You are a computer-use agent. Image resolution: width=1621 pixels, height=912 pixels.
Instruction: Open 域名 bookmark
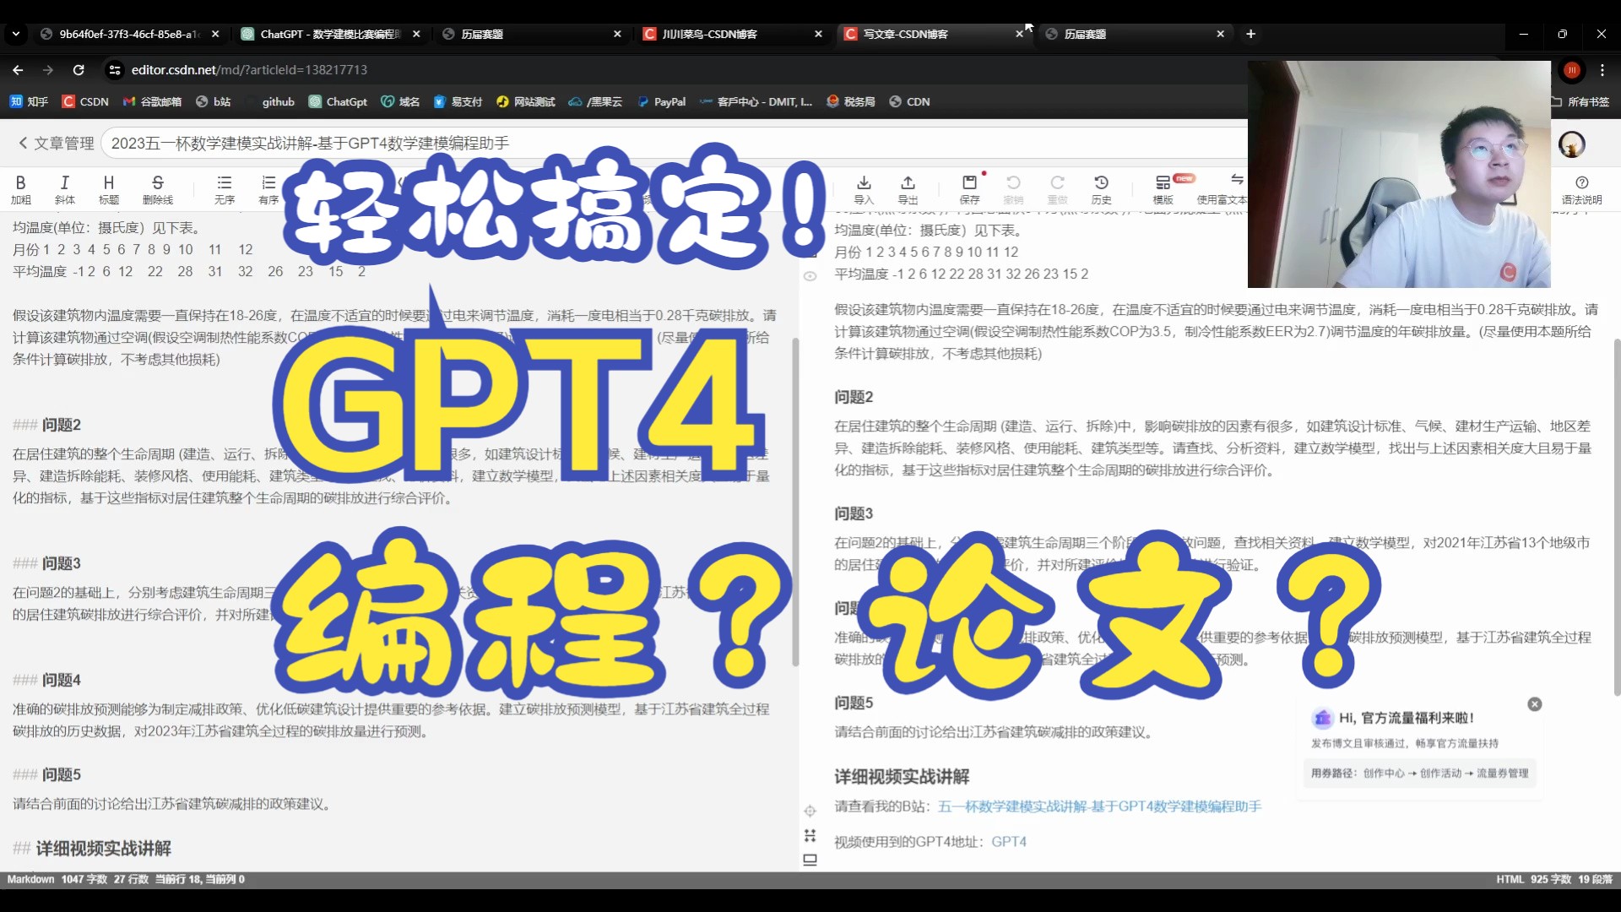tap(400, 101)
